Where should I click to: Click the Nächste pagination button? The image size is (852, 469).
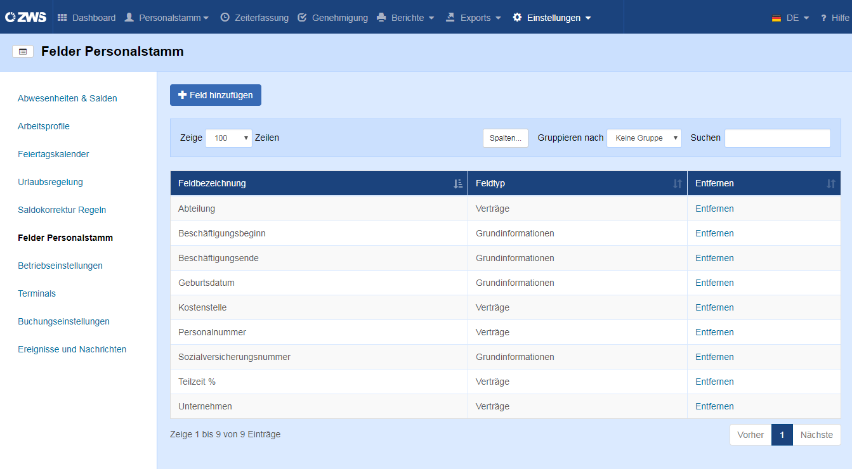[816, 435]
